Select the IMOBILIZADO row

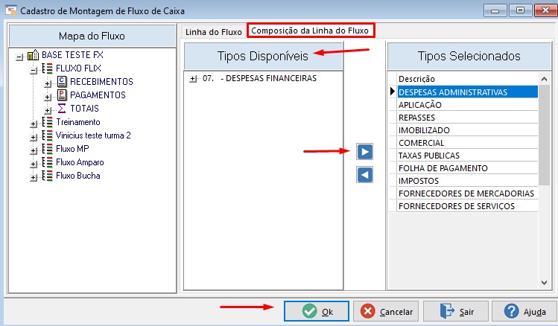tap(467, 130)
